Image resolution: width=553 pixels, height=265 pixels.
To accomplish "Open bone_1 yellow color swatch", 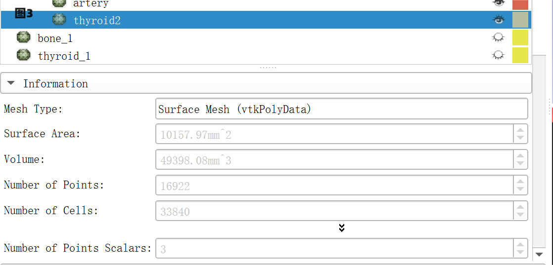I will tap(520, 38).
